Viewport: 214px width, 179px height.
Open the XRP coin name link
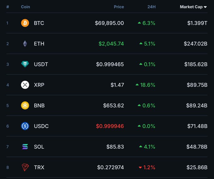[39, 85]
